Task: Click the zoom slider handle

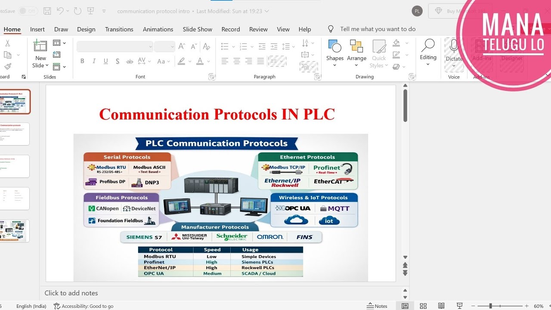Action: (490, 306)
